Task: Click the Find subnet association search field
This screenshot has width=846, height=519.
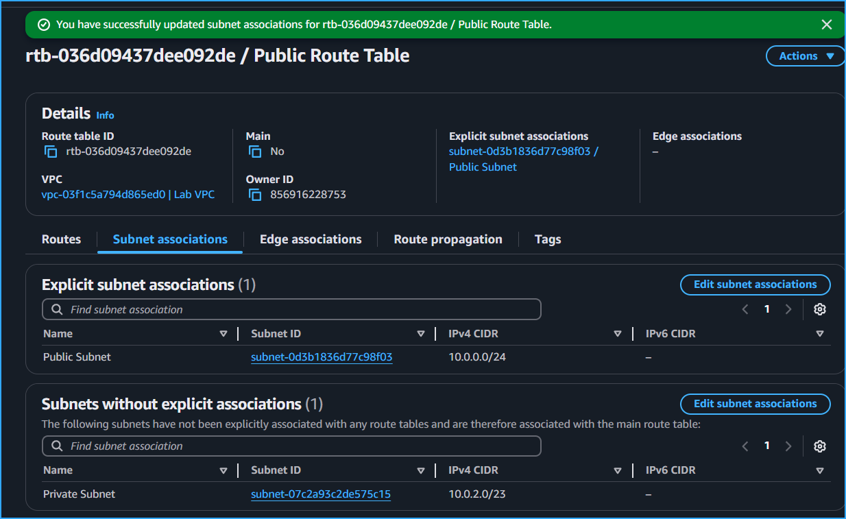Action: point(206,309)
